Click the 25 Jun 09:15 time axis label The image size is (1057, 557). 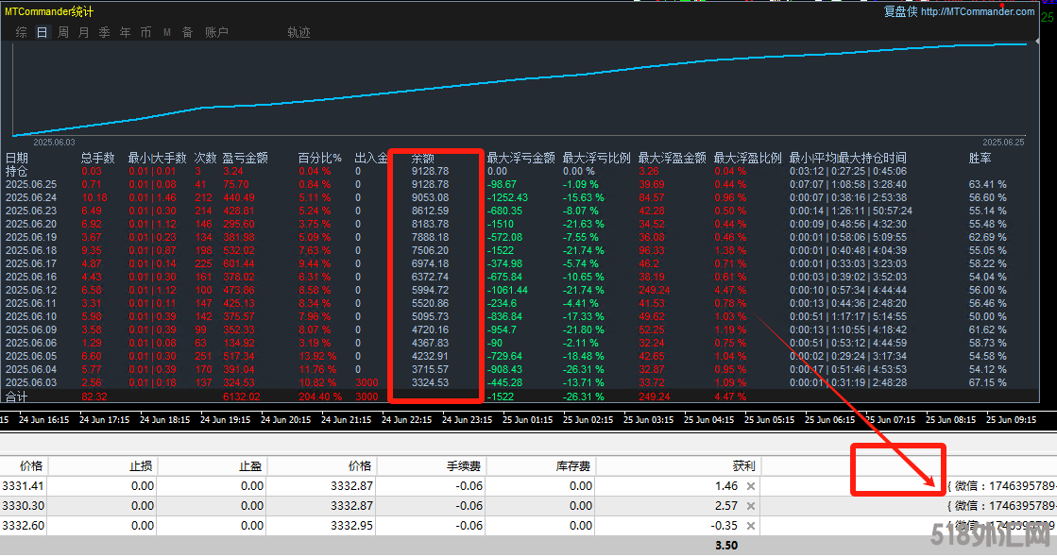tap(1011, 419)
